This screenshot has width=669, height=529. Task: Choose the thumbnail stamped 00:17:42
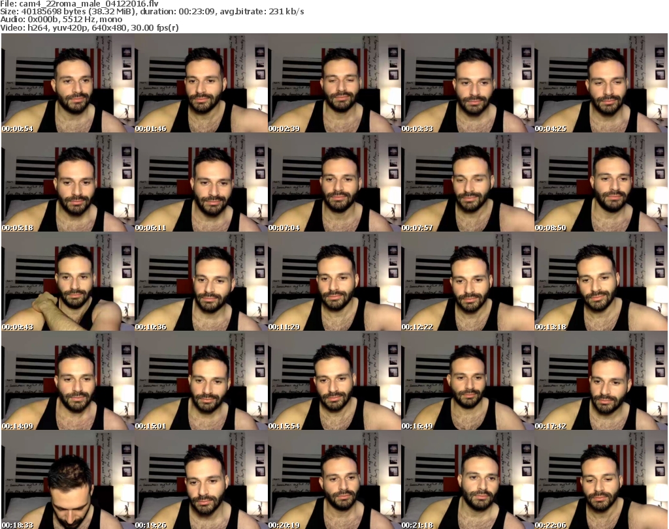pyautogui.click(x=601, y=380)
